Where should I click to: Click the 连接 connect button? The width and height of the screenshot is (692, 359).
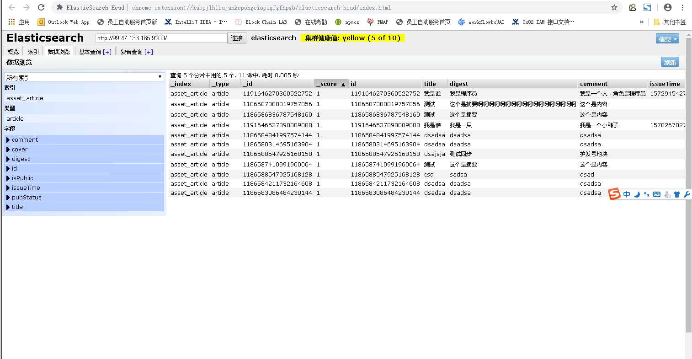tap(237, 38)
